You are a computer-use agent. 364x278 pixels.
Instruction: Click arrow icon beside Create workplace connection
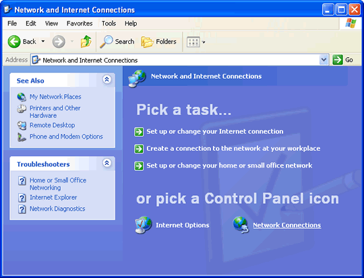coord(139,149)
